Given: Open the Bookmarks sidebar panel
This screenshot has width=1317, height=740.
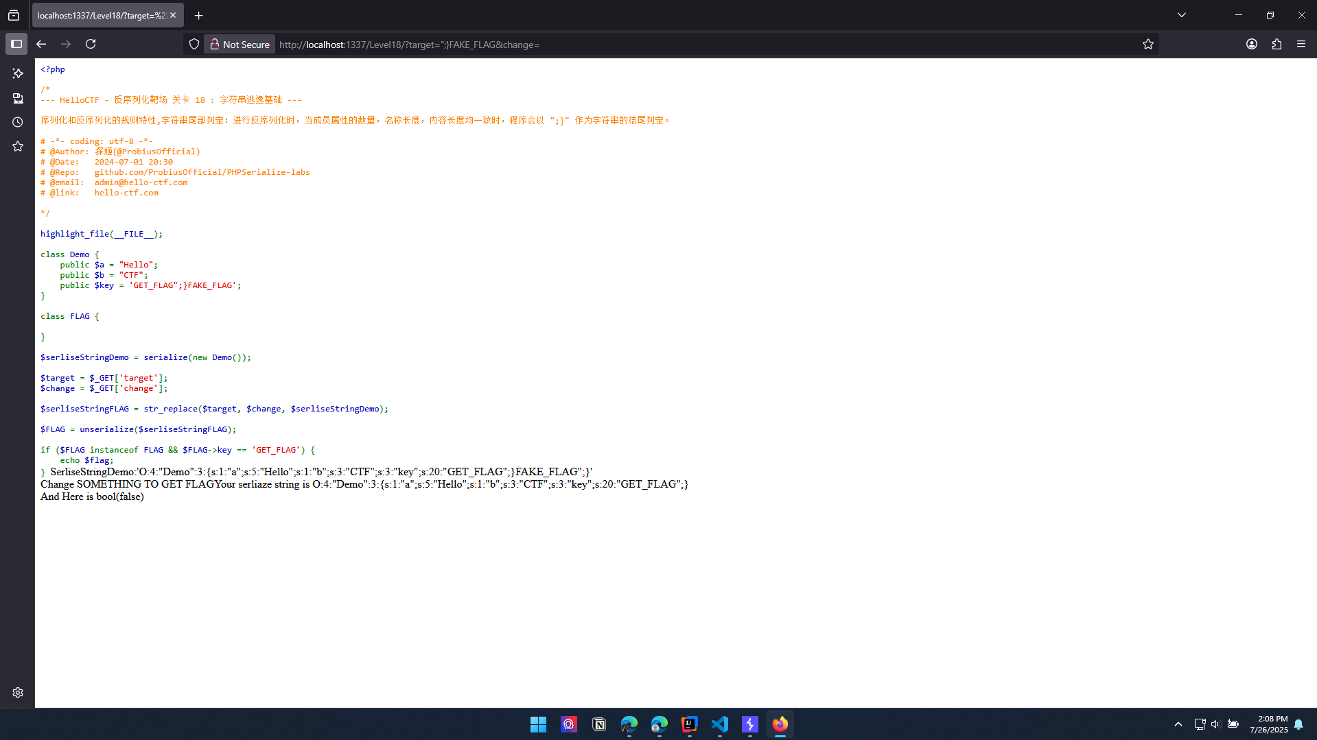Looking at the screenshot, I should (18, 146).
